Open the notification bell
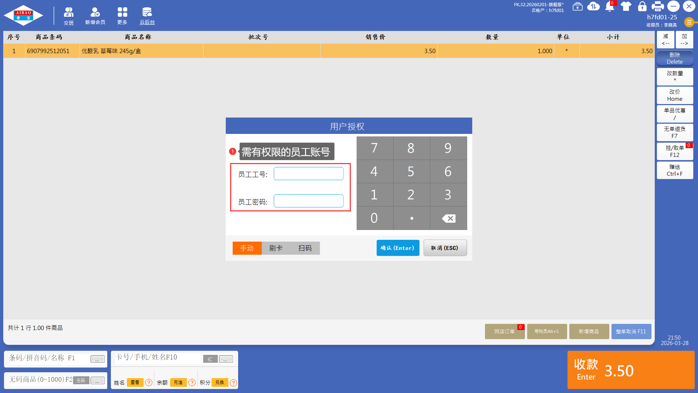 [x=610, y=7]
